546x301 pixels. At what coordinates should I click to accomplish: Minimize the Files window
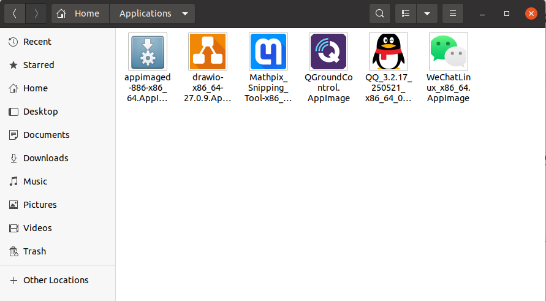tap(482, 13)
